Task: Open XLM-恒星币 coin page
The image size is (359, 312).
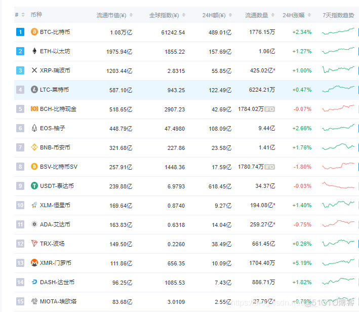Action: [55, 205]
